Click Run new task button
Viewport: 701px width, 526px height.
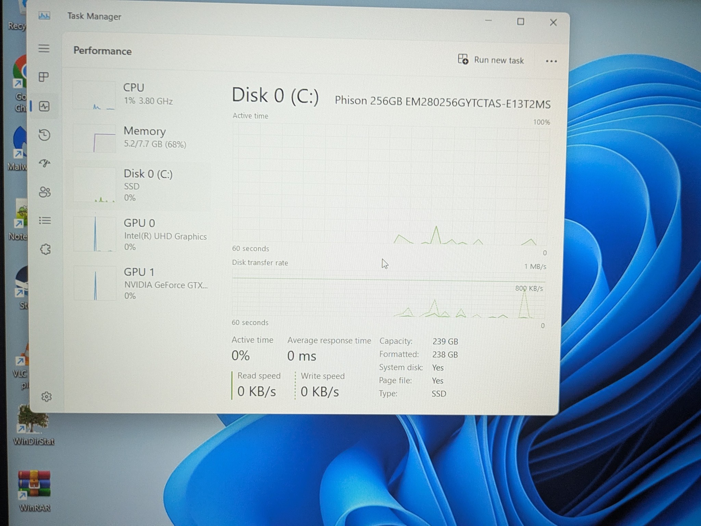coord(490,60)
